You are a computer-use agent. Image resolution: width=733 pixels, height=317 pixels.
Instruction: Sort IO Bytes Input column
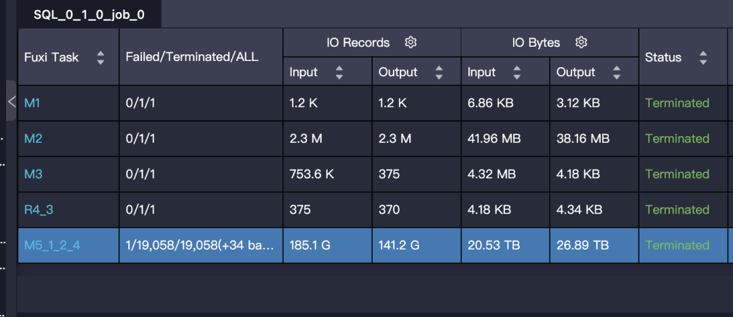pos(517,72)
